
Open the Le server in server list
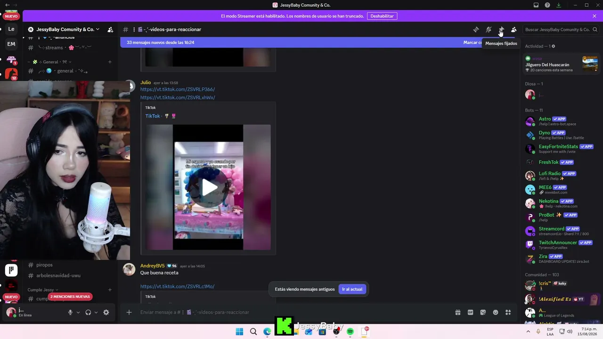[x=11, y=29]
